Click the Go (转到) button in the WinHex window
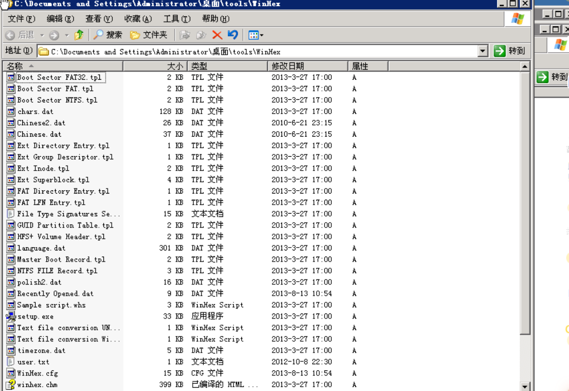The image size is (569, 391). (x=510, y=51)
